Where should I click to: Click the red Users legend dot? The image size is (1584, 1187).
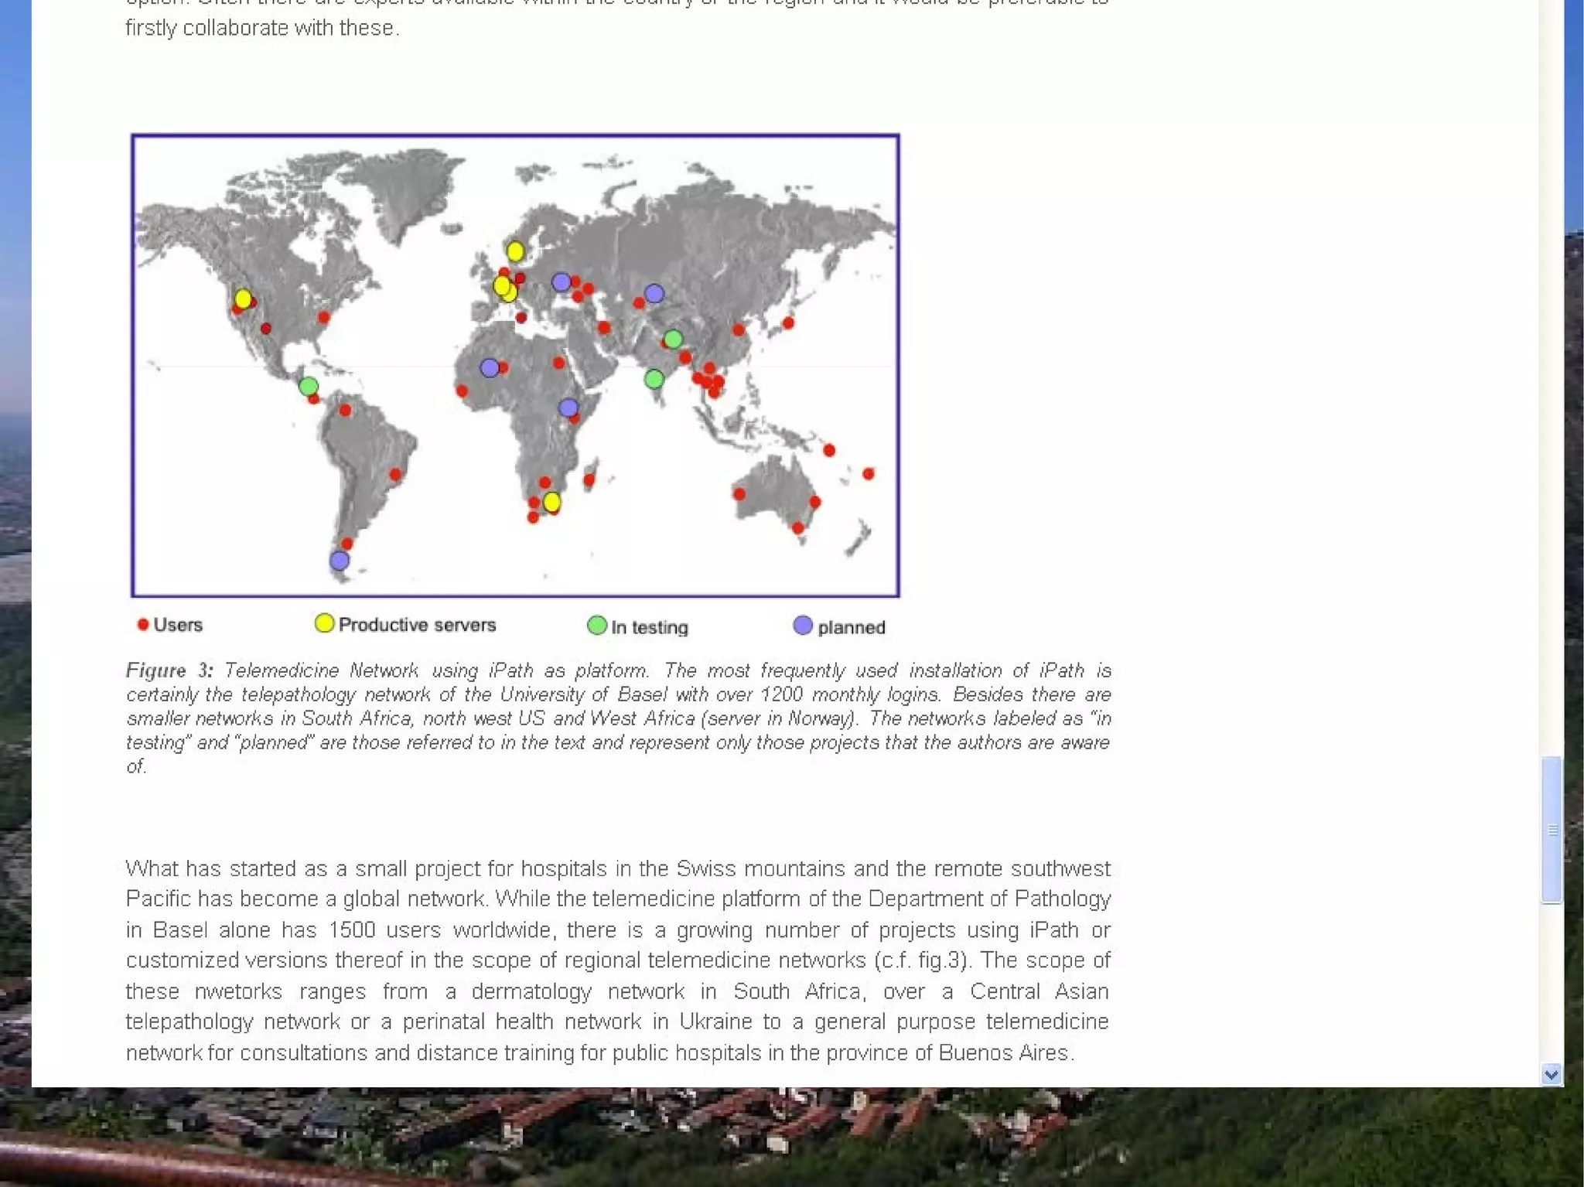pos(143,624)
